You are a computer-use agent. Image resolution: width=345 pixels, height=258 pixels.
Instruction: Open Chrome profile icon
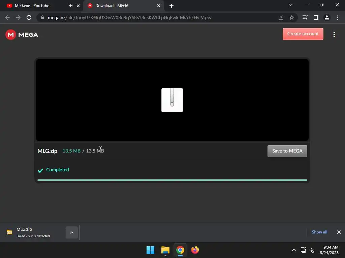(327, 17)
